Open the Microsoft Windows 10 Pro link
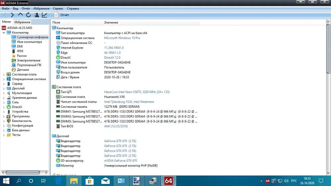 122,38
